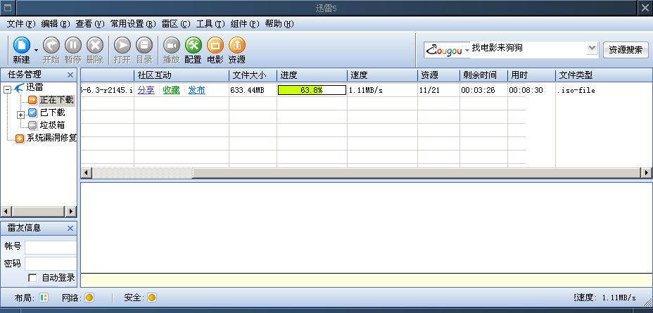Click the 迅雷 root bird icon
653x313 pixels.
click(x=19, y=88)
